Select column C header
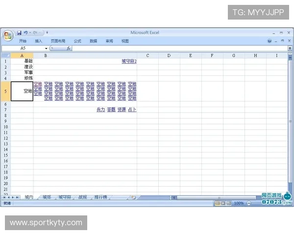This screenshot has height=235, width=294. tap(147, 56)
